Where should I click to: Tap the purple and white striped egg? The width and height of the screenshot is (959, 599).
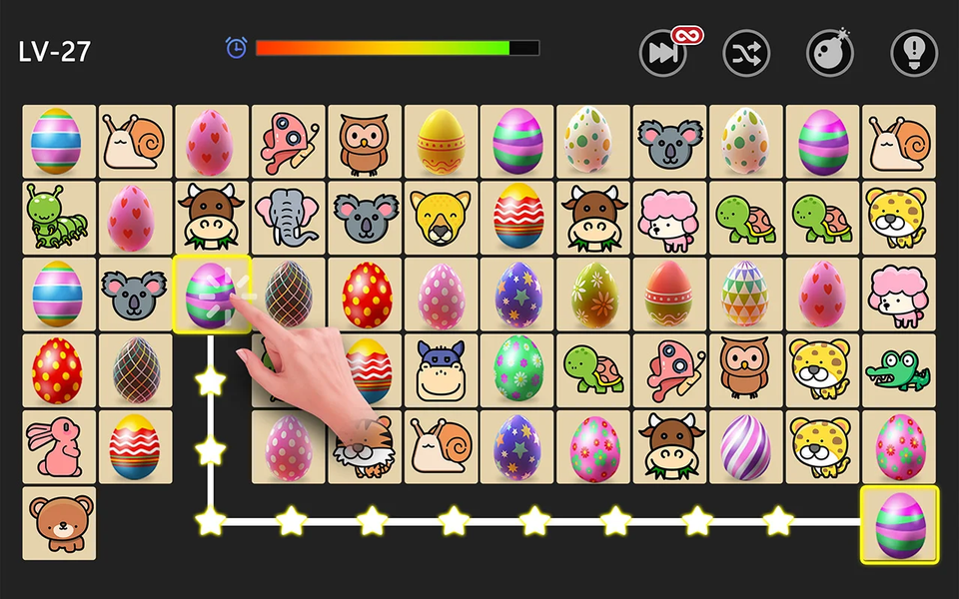click(x=745, y=447)
